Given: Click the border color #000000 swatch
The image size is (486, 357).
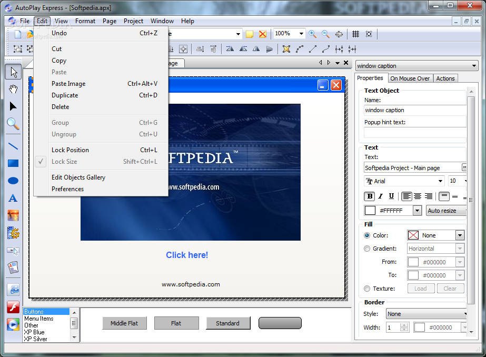Looking at the screenshot, I should [419, 328].
